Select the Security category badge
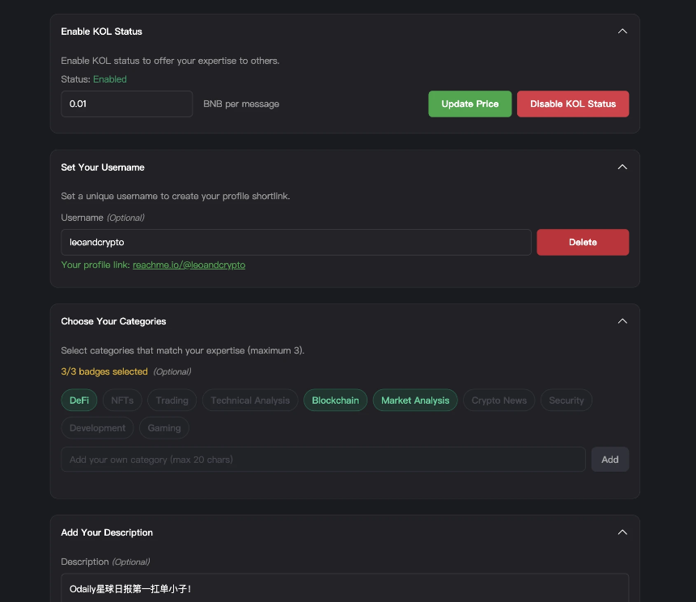696x602 pixels. pyautogui.click(x=566, y=400)
